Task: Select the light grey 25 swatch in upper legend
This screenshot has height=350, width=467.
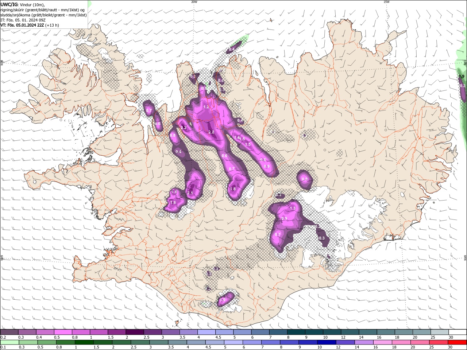Action: pyautogui.click(x=440, y=332)
